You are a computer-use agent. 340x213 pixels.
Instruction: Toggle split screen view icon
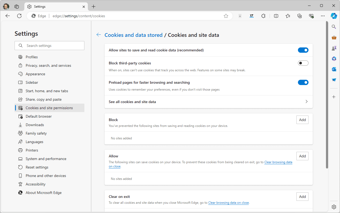(x=276, y=16)
